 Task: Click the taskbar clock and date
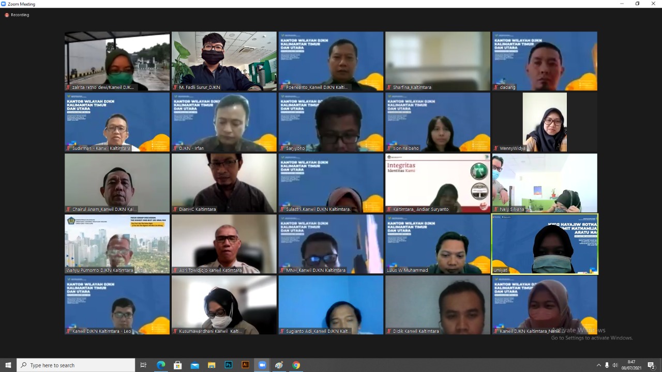pos(631,365)
